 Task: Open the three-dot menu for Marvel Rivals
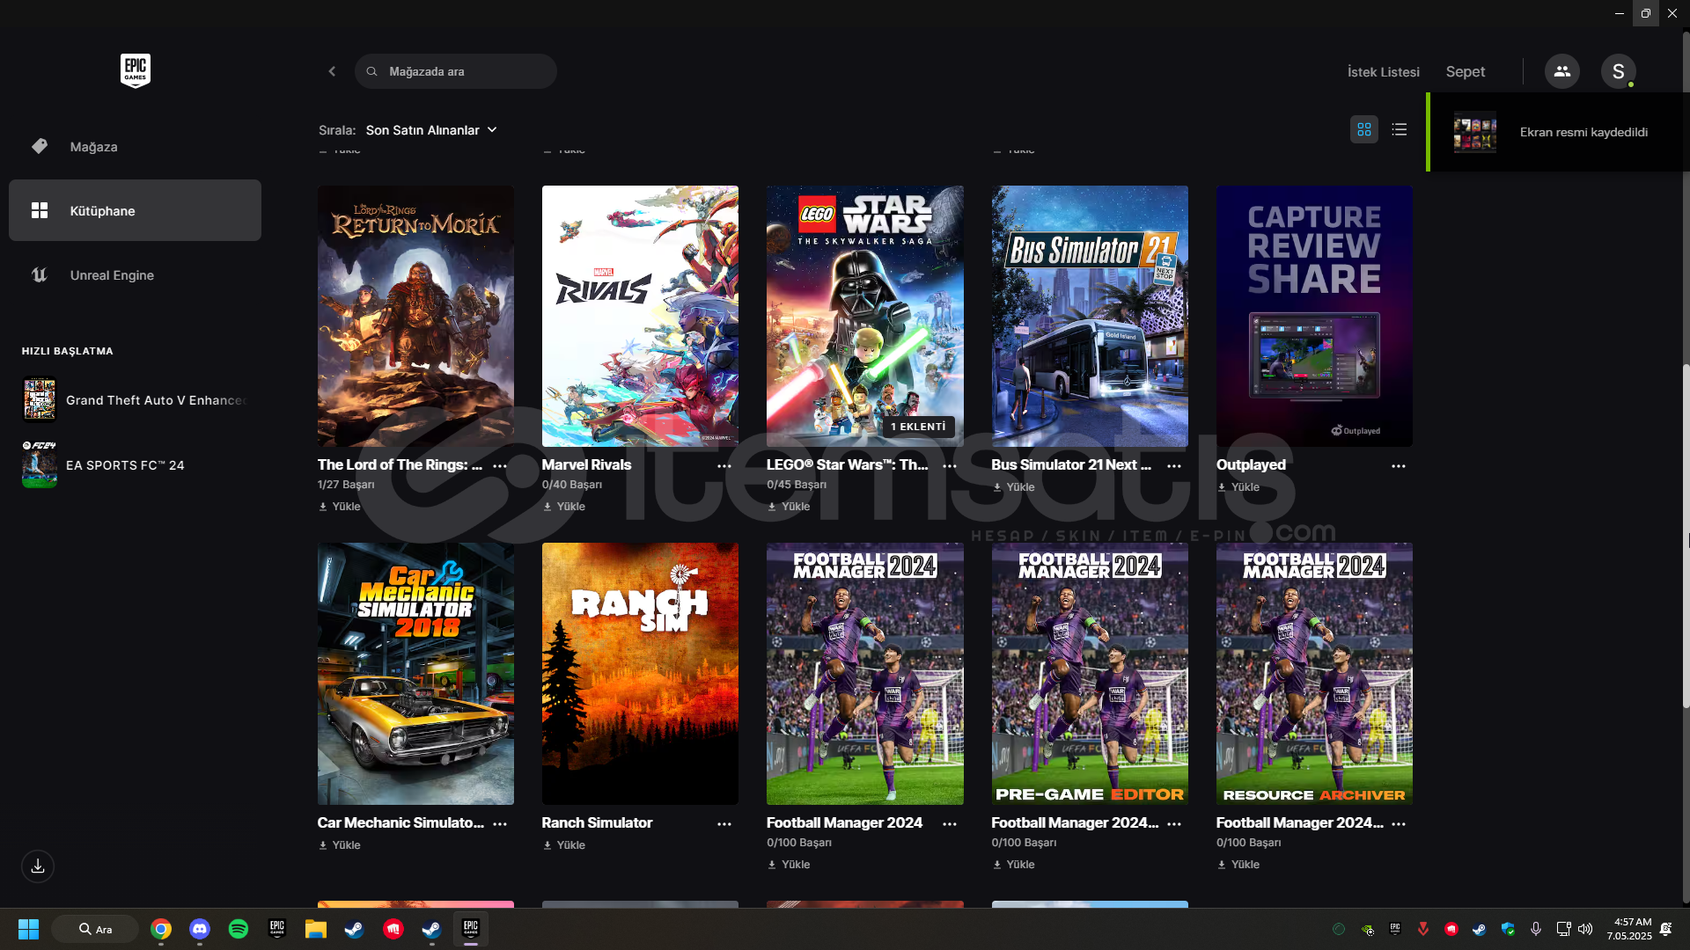(x=724, y=466)
